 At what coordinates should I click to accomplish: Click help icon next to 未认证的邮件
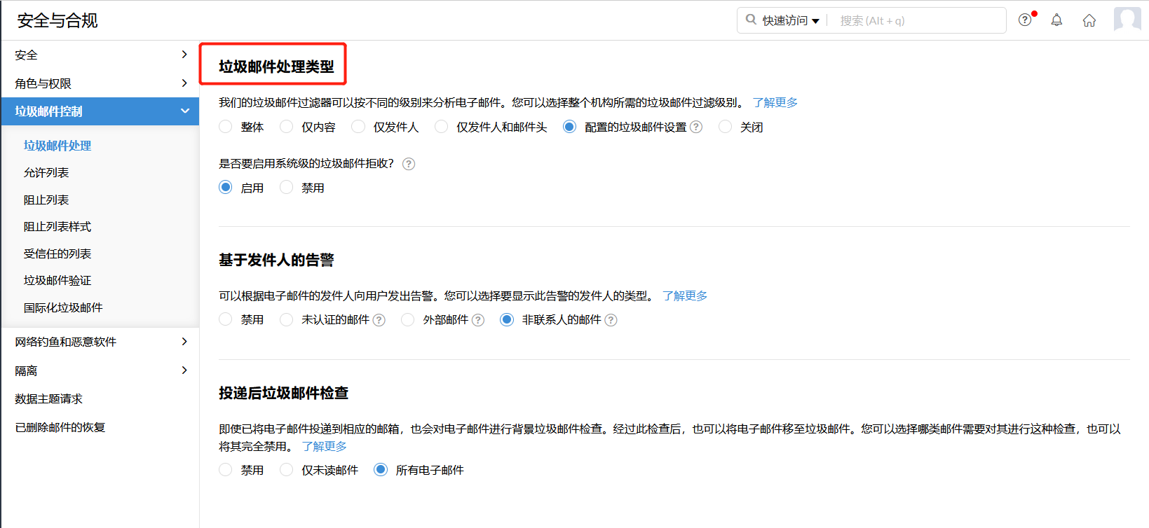(379, 320)
